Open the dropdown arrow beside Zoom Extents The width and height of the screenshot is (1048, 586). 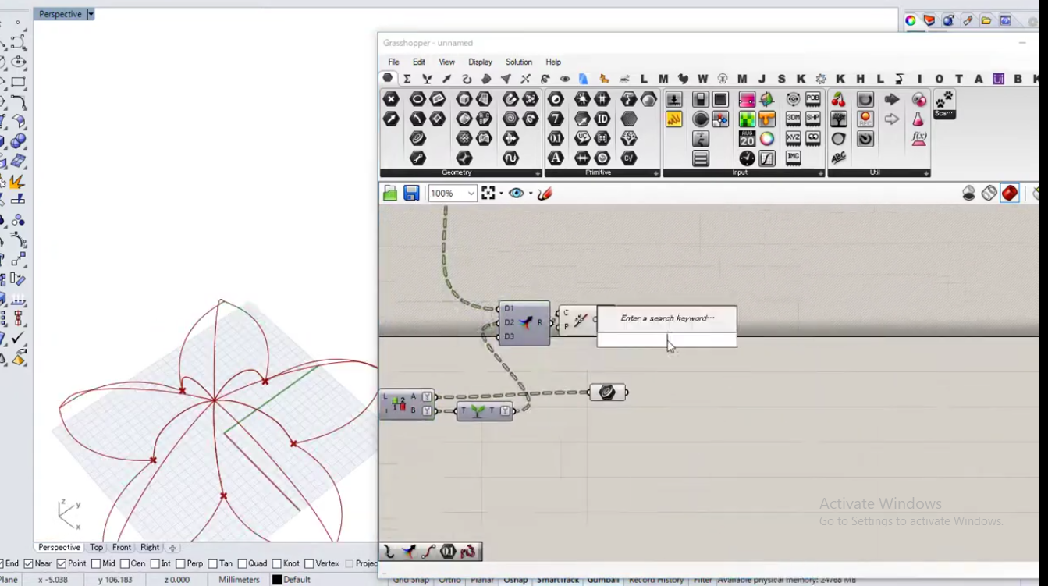point(501,193)
